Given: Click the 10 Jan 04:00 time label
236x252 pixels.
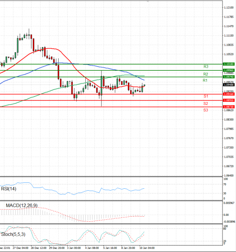Looking at the screenshot, I should pos(147,248).
